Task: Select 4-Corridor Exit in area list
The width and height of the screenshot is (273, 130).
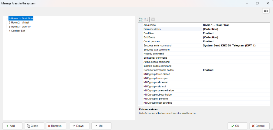Action: coord(17,31)
